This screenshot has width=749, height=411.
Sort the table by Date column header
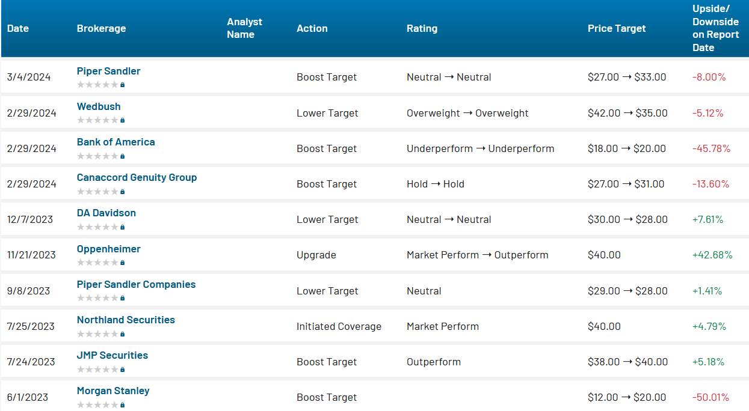(18, 28)
